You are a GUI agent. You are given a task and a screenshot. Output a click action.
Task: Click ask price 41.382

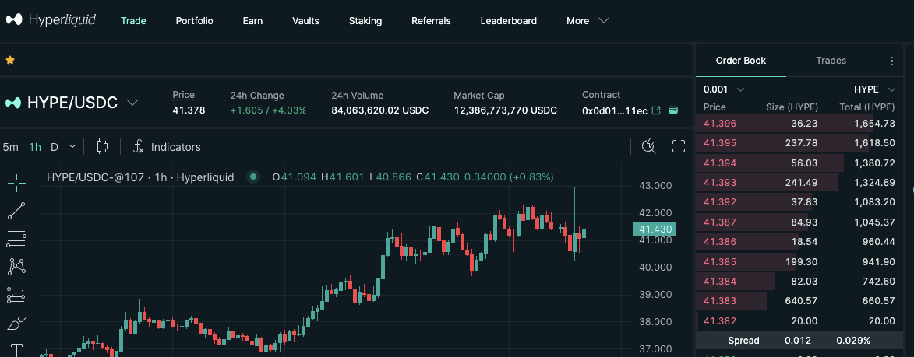pyautogui.click(x=720, y=321)
